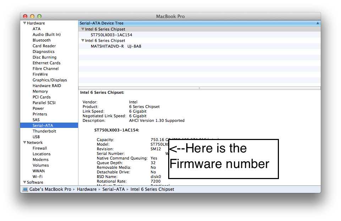Image resolution: width=341 pixels, height=221 pixels.
Task: Click Gabe's MacBook Pro in path bar
Action: pos(50,189)
